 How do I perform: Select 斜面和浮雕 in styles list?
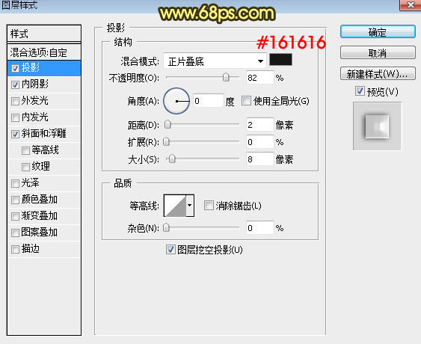pyautogui.click(x=44, y=133)
